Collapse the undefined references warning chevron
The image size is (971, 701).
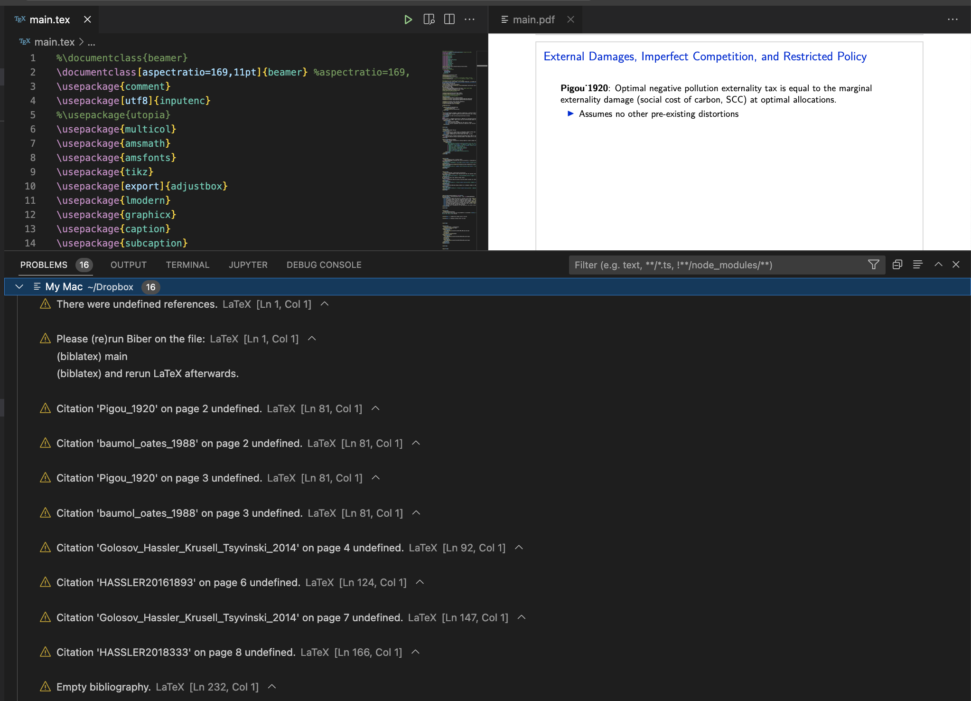tap(324, 304)
